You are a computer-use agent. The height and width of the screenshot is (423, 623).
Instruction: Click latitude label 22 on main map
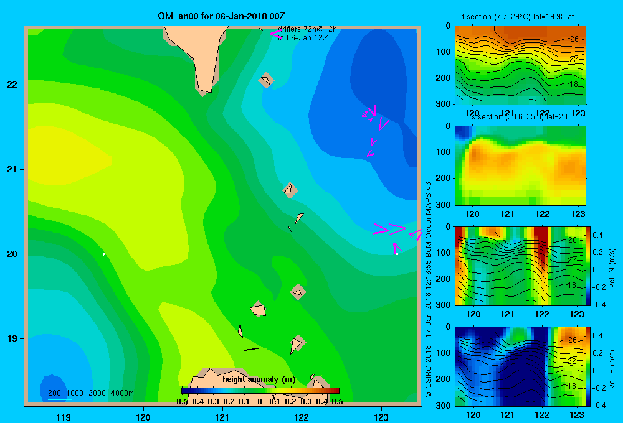pos(12,85)
